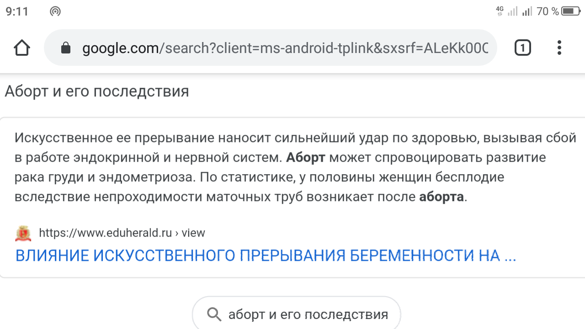Open the tab switcher showing 1
Screen dimensions: 585x329
(523, 48)
